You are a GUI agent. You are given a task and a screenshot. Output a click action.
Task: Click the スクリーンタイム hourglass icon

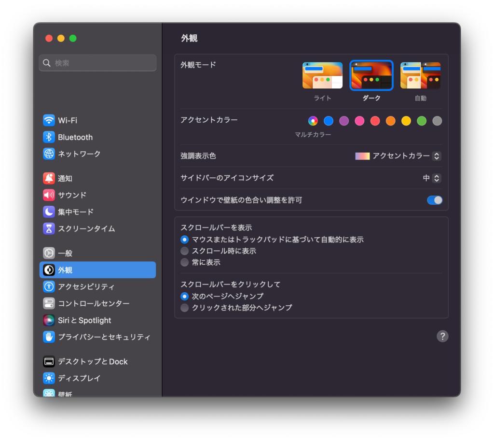(49, 228)
